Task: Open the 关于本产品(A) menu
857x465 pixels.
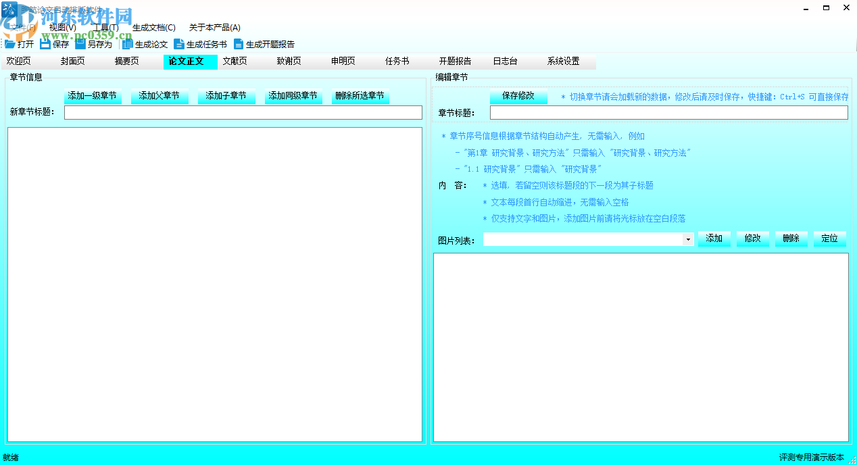Action: coord(214,27)
